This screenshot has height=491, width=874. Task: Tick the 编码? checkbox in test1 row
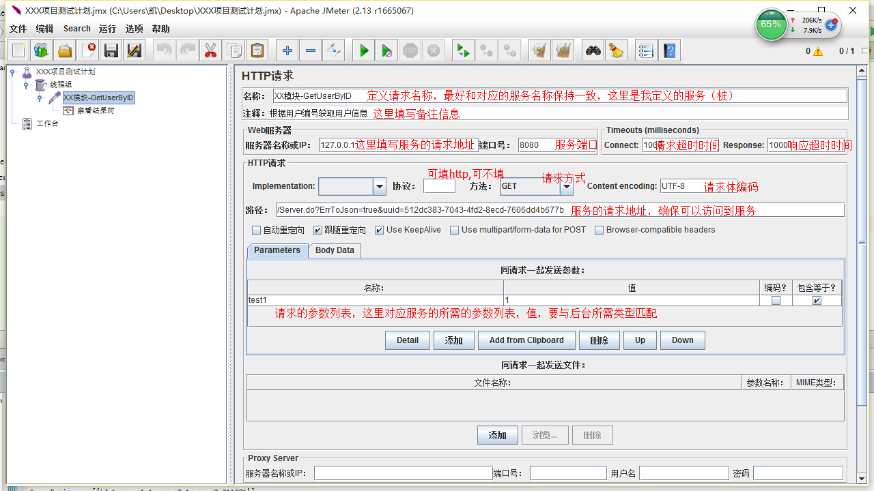pyautogui.click(x=776, y=301)
